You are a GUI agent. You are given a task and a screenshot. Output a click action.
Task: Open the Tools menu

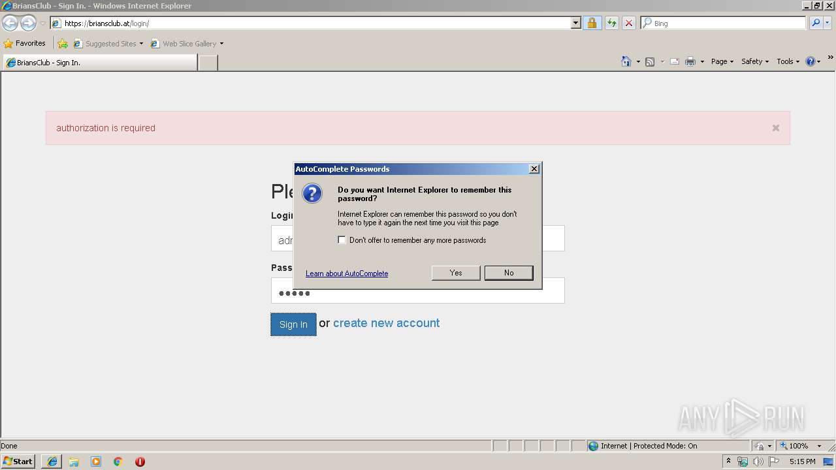point(788,61)
